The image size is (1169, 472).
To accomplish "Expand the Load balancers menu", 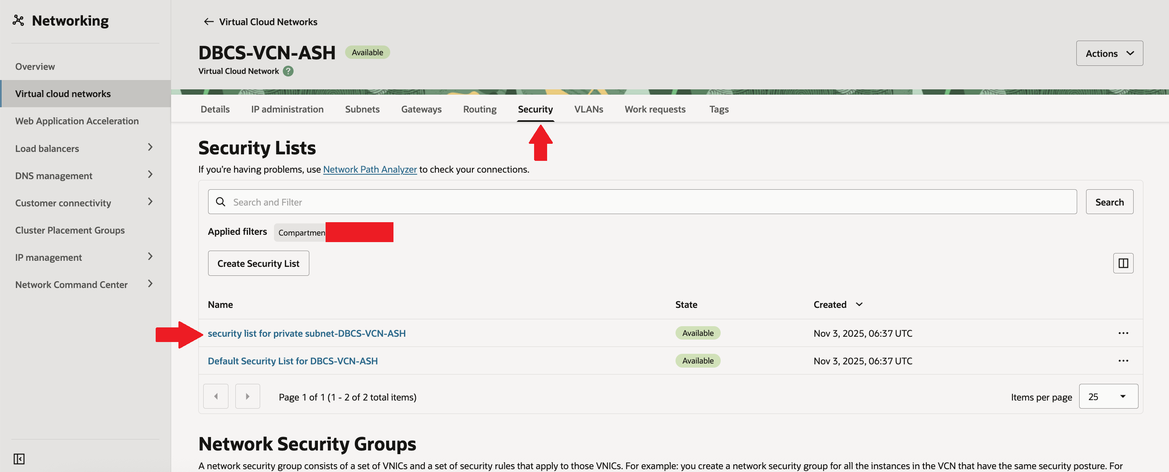I will (x=150, y=147).
